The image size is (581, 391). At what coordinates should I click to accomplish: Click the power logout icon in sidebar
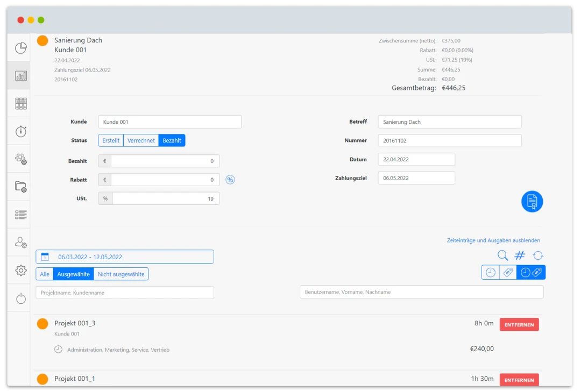coord(21,298)
